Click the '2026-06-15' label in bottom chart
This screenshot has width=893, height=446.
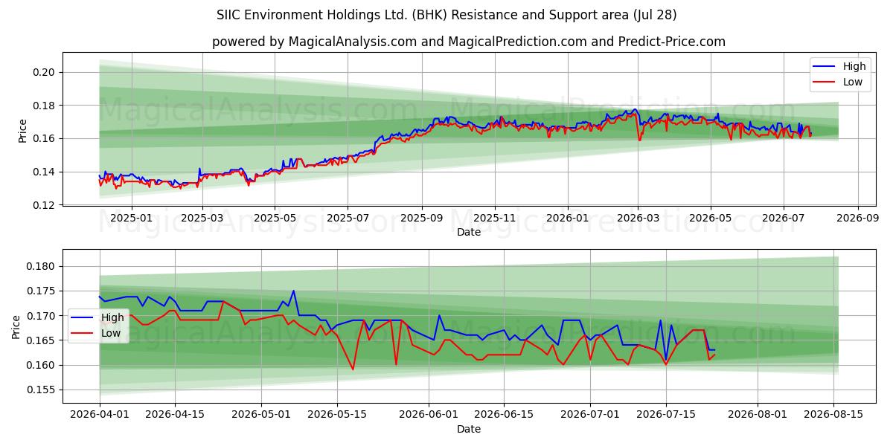pos(503,416)
